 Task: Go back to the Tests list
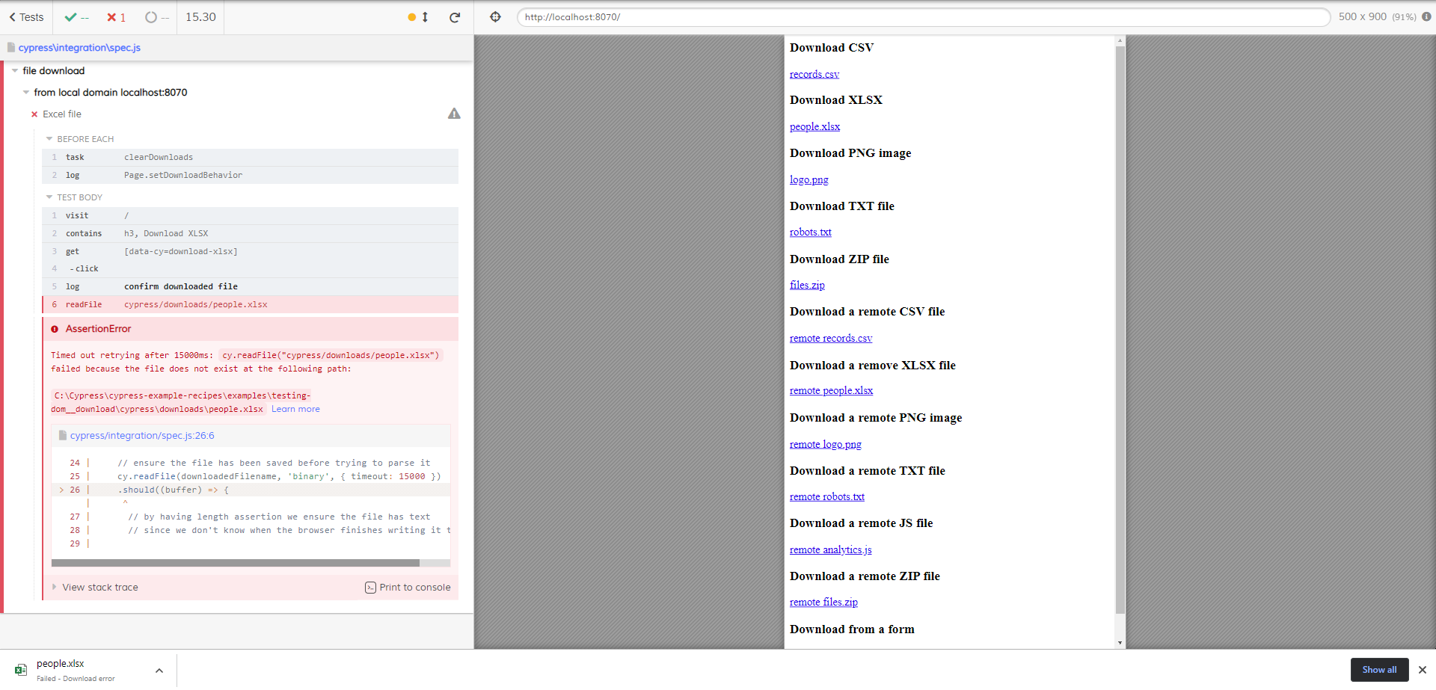click(26, 17)
